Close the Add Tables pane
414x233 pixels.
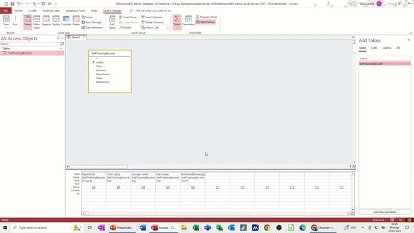point(409,40)
